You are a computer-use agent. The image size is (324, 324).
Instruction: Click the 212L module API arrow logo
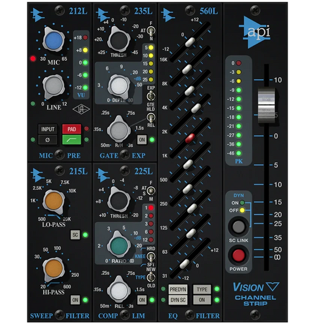[38, 15]
